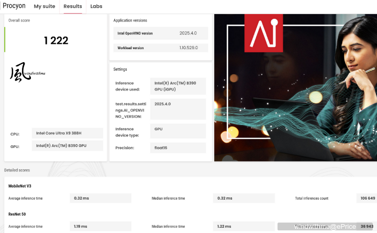The width and height of the screenshot is (377, 233).
Task: Select CPU value Intel Core Ultra X9 388H
Action: [x=68, y=133]
